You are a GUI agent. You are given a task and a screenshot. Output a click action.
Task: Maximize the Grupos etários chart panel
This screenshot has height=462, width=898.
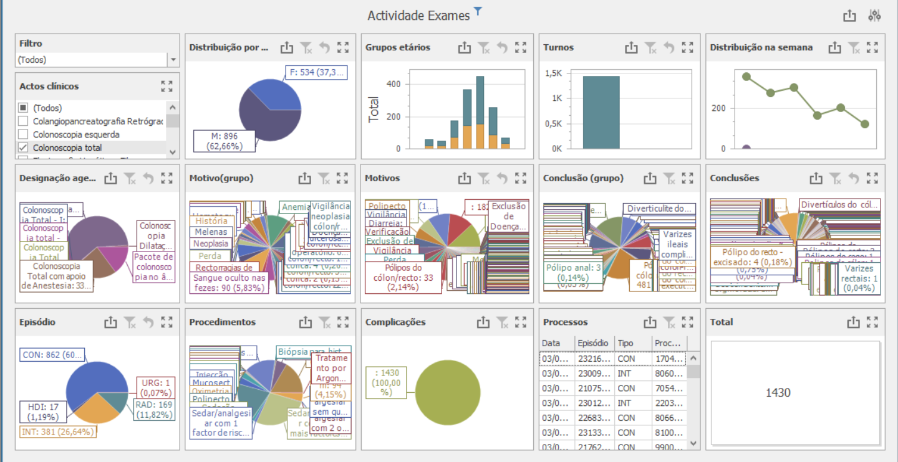pyautogui.click(x=521, y=47)
